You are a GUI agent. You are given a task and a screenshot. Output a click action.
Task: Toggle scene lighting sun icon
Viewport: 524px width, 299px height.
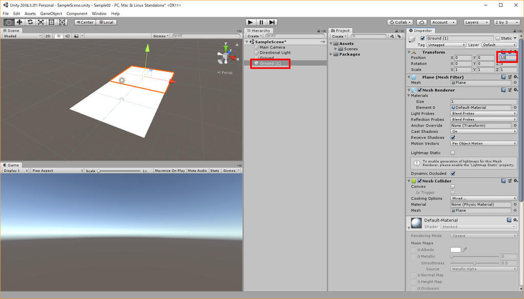(x=59, y=36)
